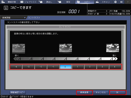The width and height of the screenshot is (131, 98).
Task: Click the キャンセル button
Action: coord(101,92)
